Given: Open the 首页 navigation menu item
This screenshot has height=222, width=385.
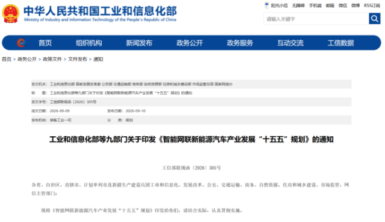Looking at the screenshot, I should 45,43.
